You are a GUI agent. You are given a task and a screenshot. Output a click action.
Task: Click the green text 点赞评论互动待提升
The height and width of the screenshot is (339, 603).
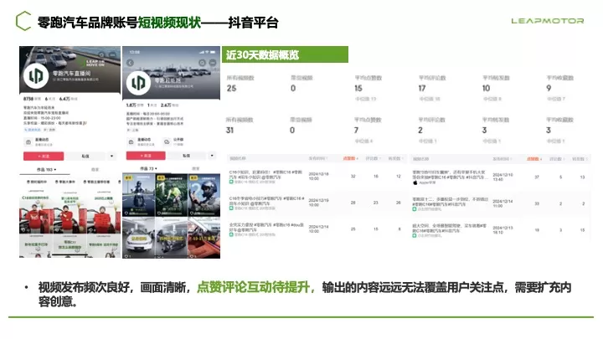tap(254, 287)
